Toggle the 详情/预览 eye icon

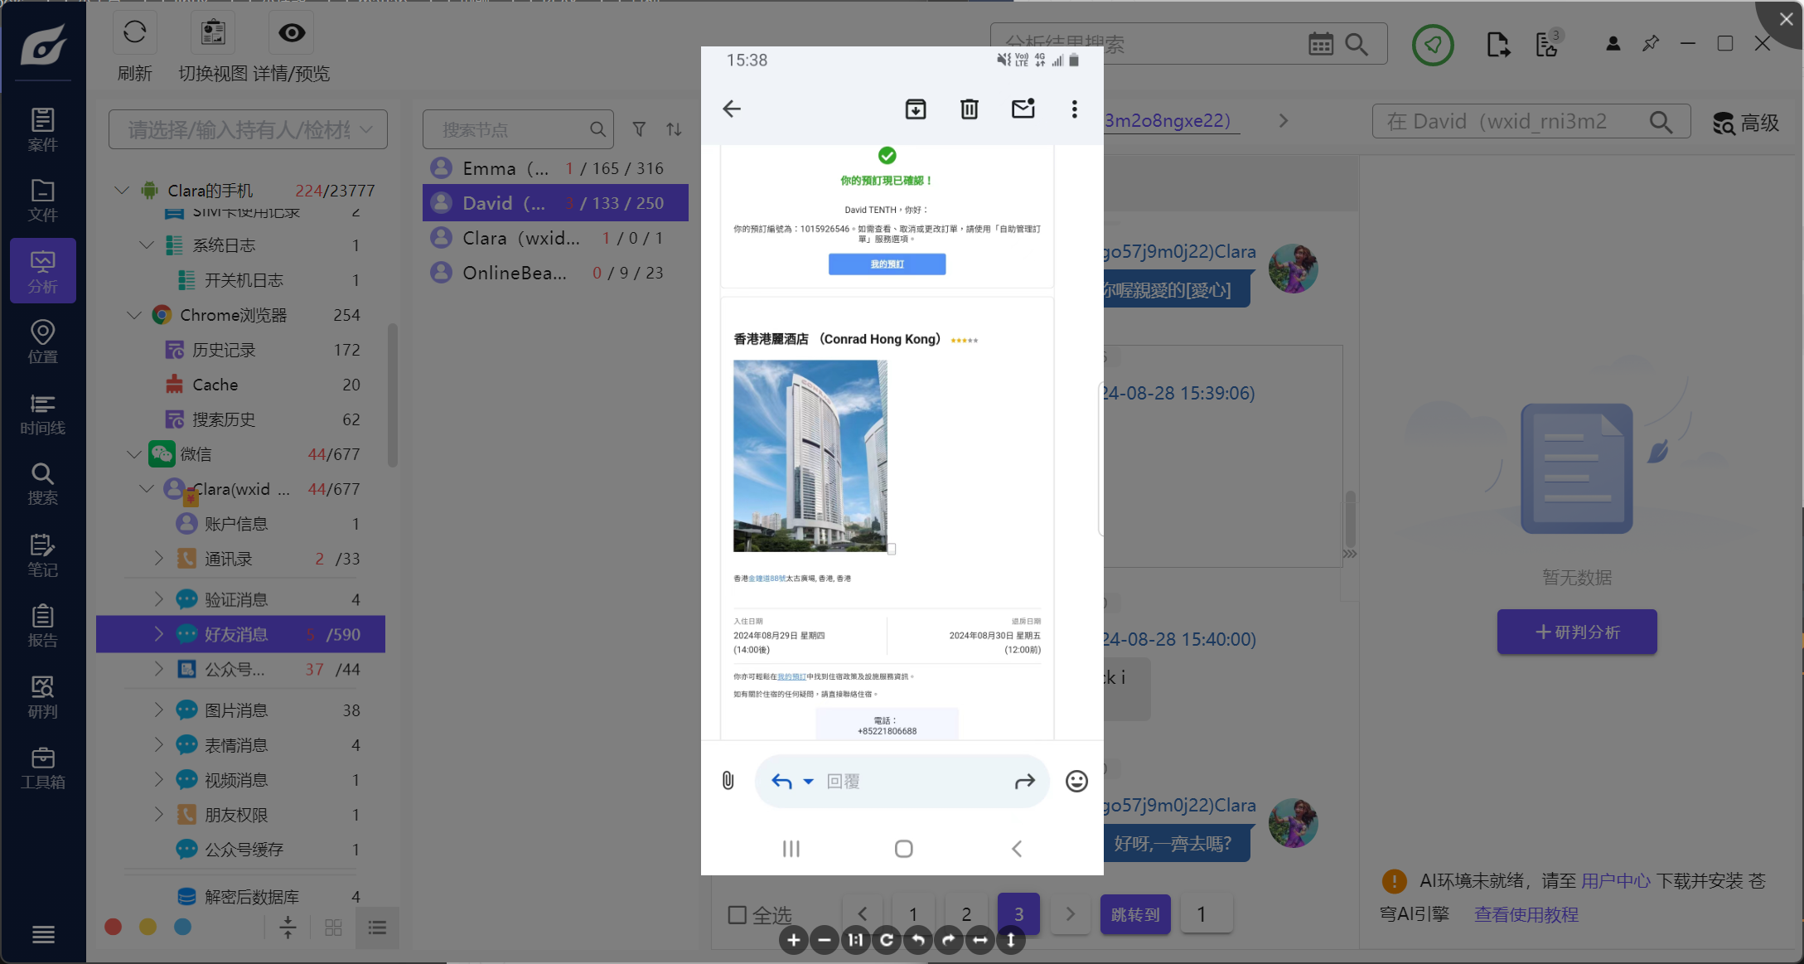[x=291, y=33]
